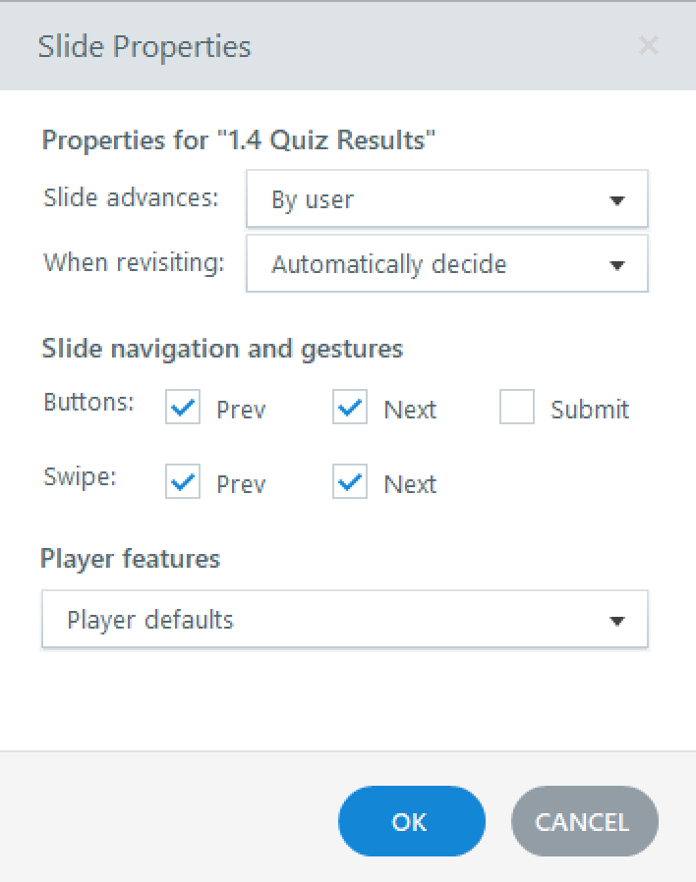Open the Slide advances combo box
This screenshot has width=696, height=882.
point(446,199)
